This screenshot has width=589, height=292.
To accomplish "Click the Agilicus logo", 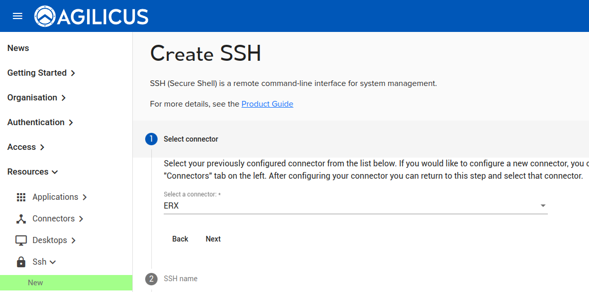I will coord(92,16).
